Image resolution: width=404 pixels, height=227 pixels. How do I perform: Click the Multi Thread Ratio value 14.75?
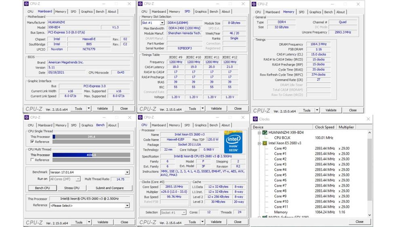point(120,179)
